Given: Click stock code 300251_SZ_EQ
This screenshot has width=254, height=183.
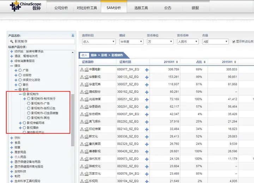Looking at the screenshot, I should [128, 99].
